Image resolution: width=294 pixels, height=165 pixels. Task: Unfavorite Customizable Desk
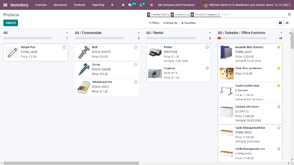point(279,86)
